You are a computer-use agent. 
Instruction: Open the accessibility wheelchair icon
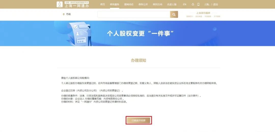coord(193,4)
